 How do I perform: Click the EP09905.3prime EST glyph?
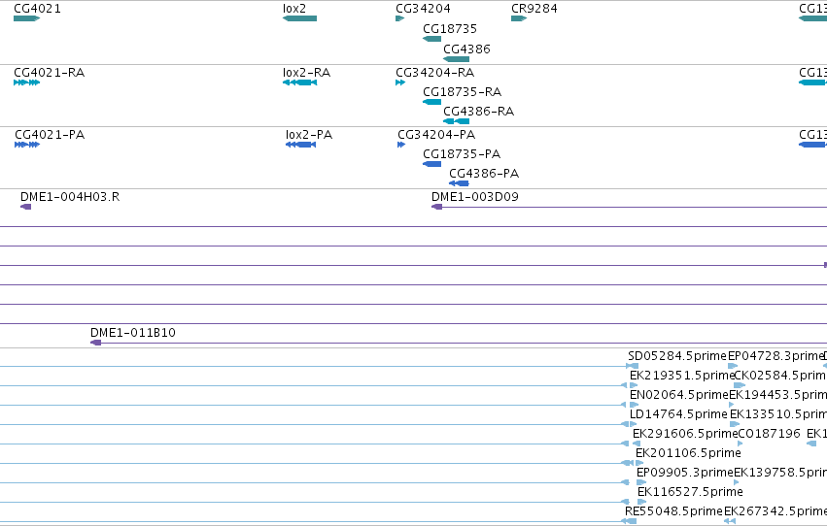click(641, 482)
